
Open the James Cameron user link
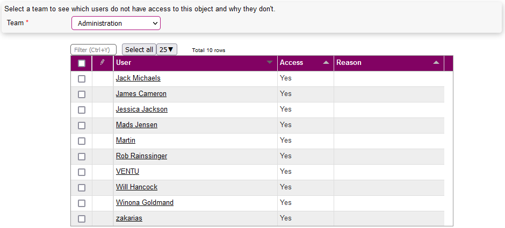point(141,94)
